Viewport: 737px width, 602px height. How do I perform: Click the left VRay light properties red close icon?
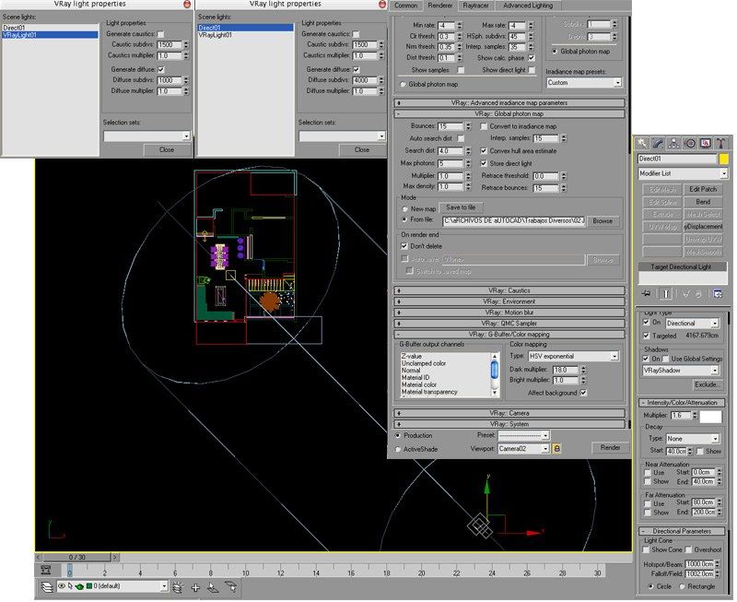[187, 4]
